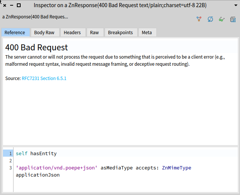
Task: Switch to the Meta tab
Action: click(x=147, y=32)
